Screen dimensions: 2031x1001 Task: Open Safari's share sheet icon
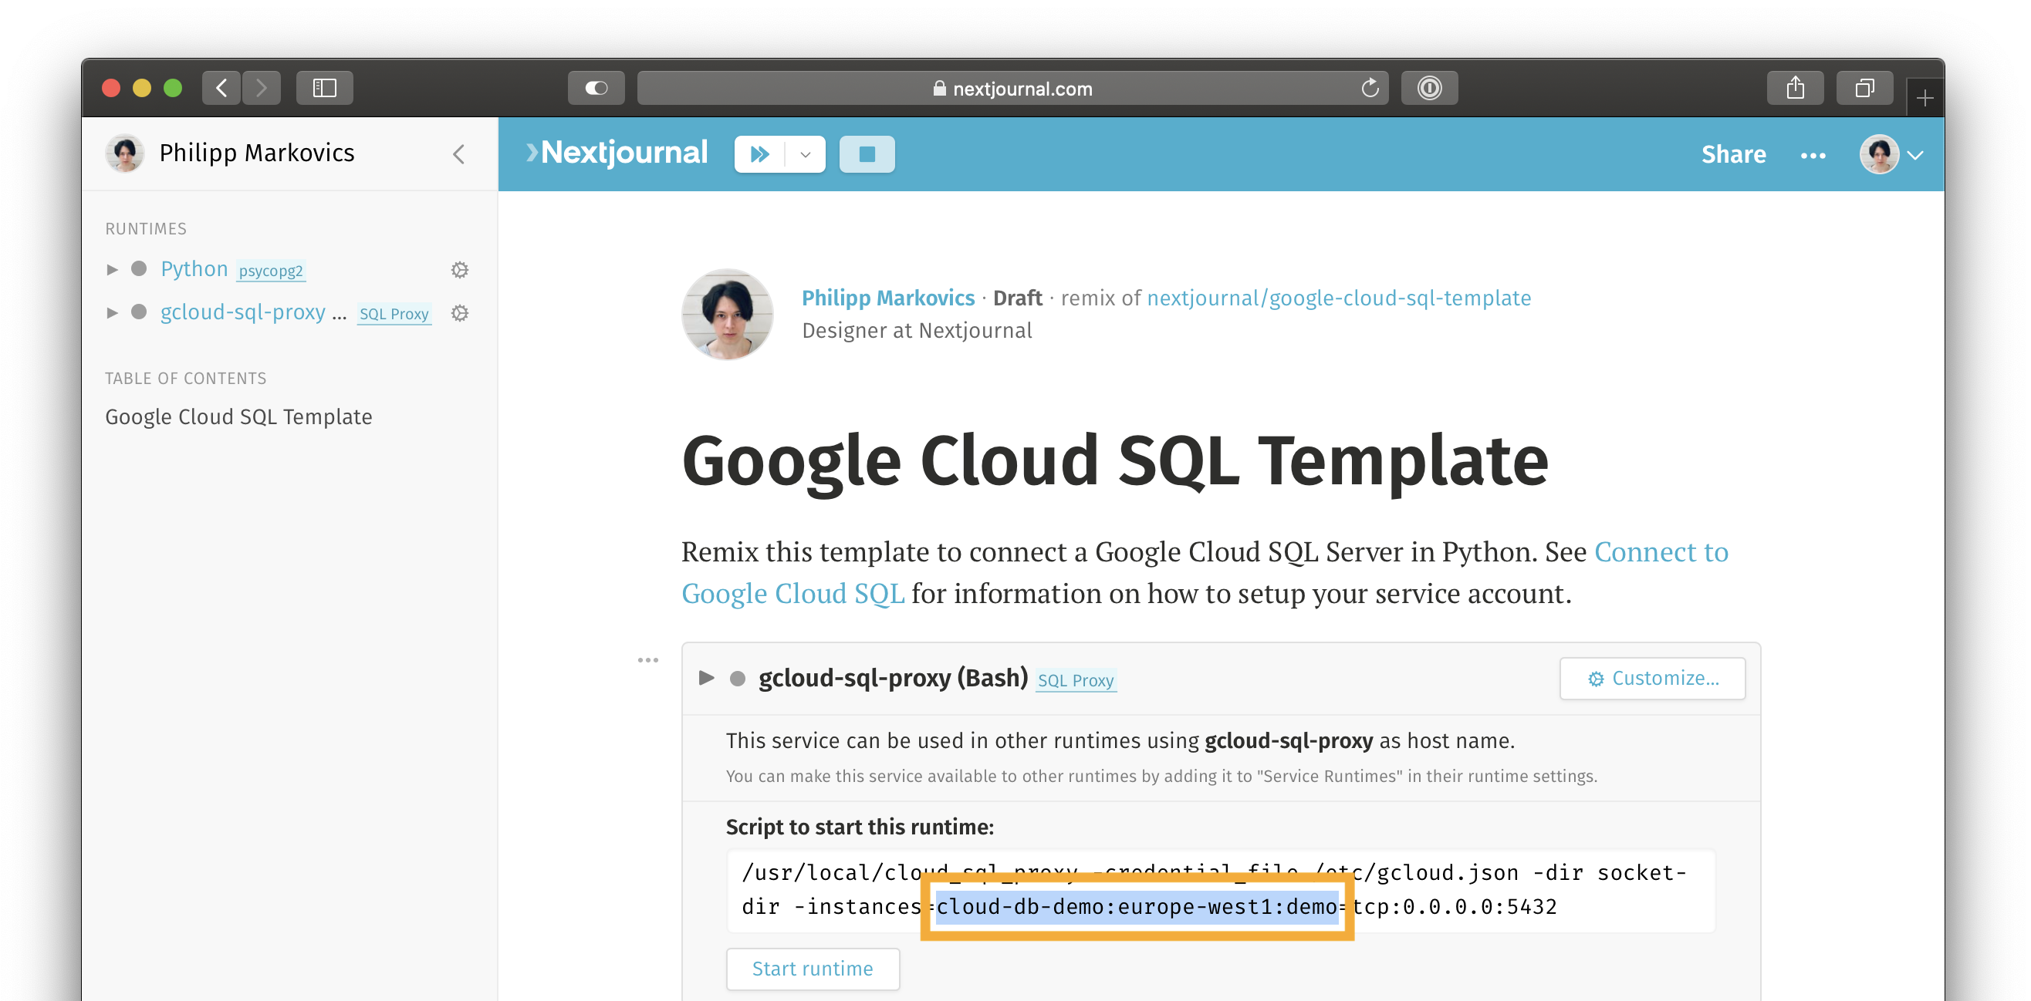(1795, 87)
